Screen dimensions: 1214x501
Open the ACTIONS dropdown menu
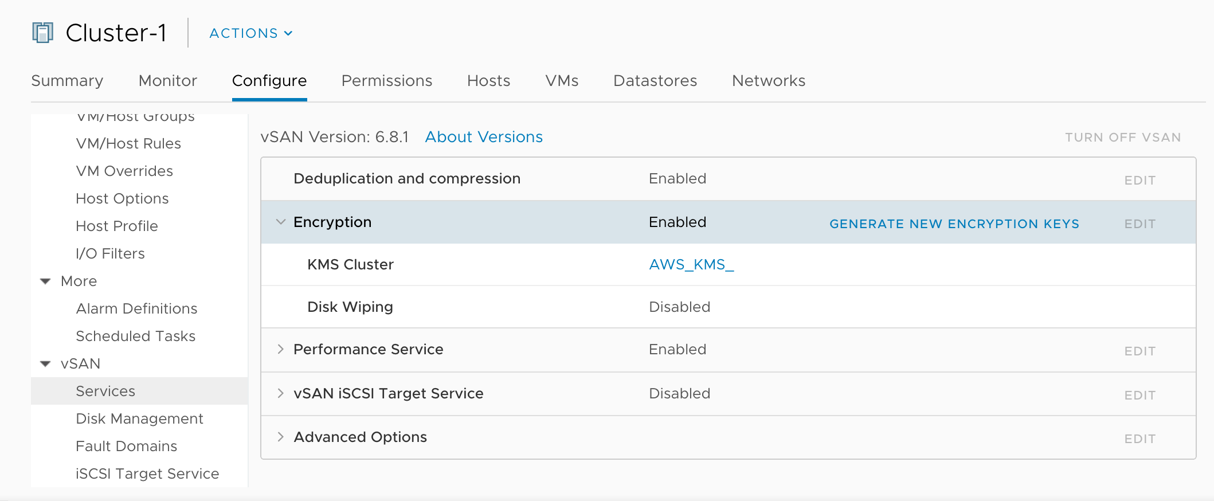tap(250, 33)
